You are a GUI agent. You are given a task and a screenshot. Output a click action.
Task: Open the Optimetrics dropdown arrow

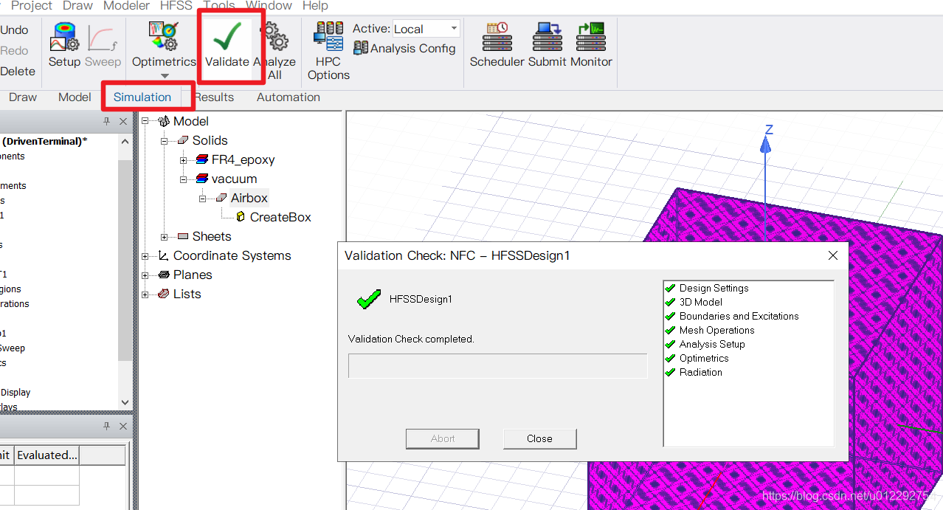(165, 75)
